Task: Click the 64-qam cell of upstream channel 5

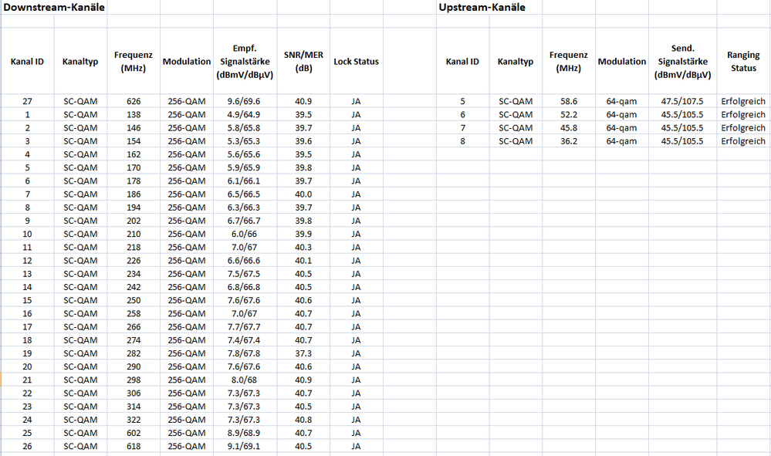Action: pyautogui.click(x=622, y=101)
